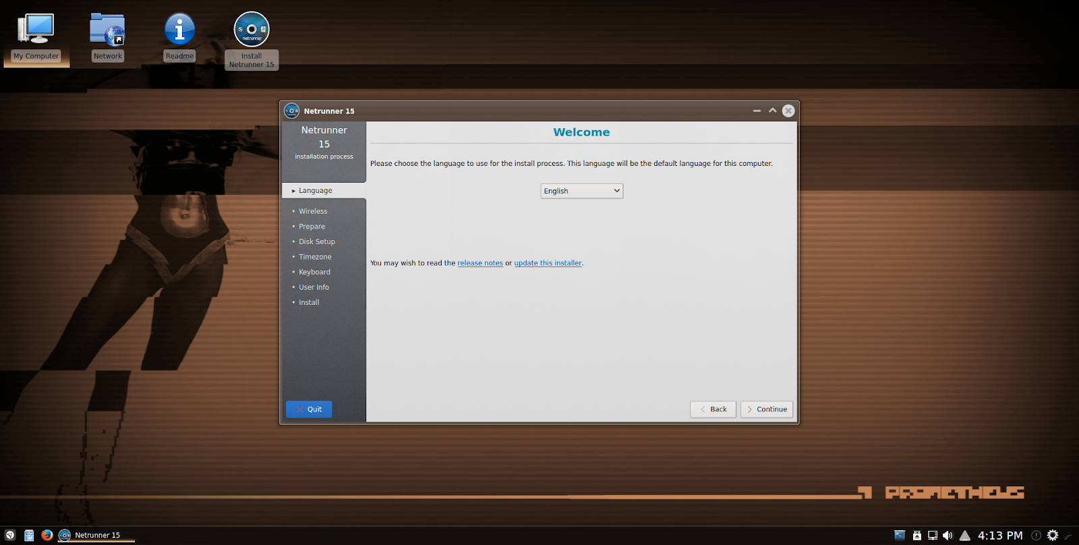The width and height of the screenshot is (1079, 545).
Task: Open the Readme desktop icon
Action: [x=179, y=38]
